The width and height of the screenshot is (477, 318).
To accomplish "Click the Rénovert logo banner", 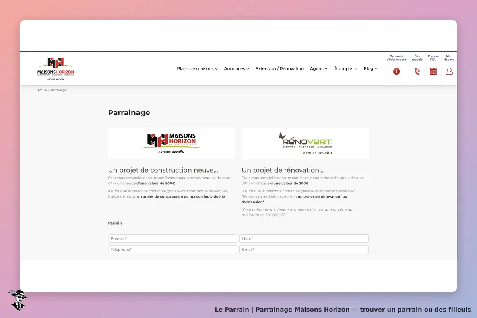I will coord(305,143).
